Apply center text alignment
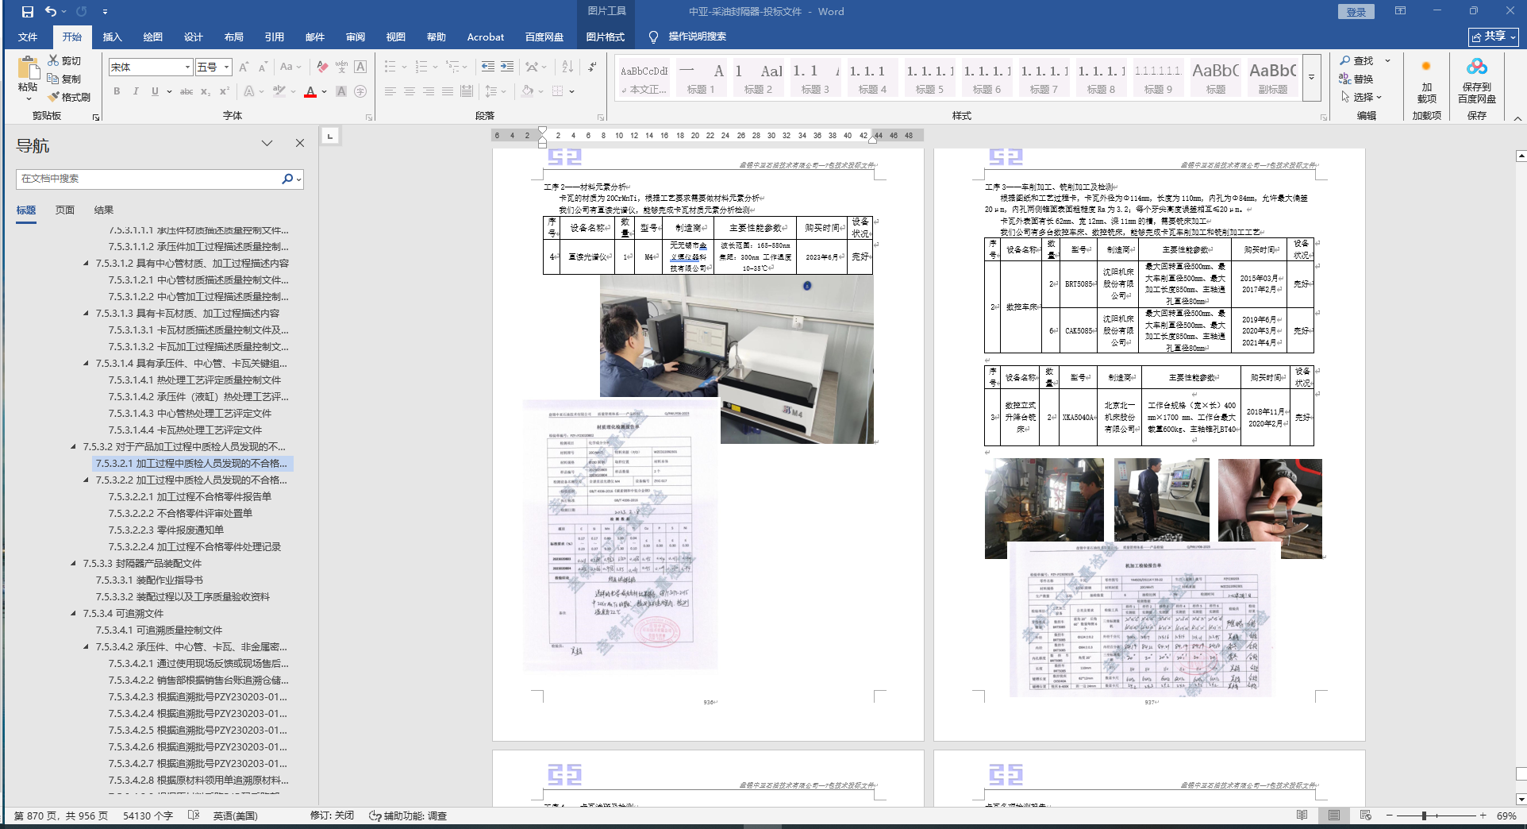The image size is (1527, 829). (410, 91)
